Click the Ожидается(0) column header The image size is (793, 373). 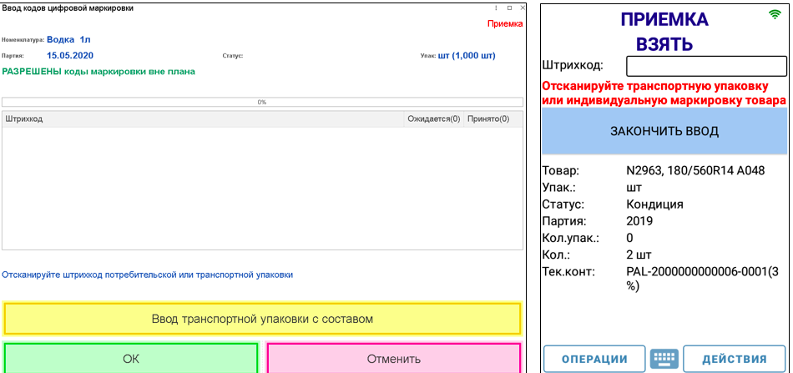pos(433,119)
